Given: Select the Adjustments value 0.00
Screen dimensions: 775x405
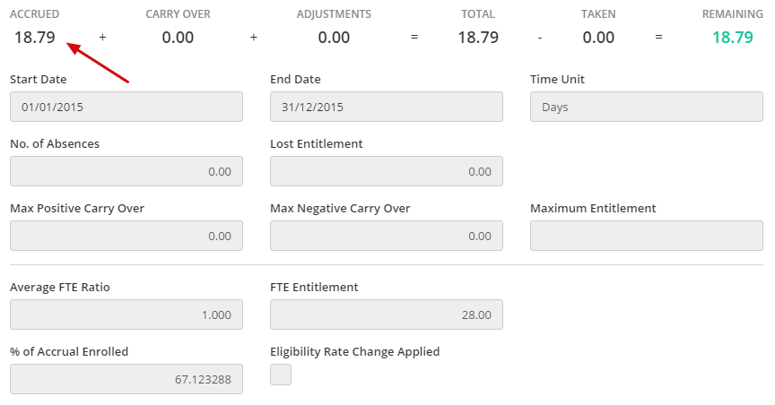Looking at the screenshot, I should 334,38.
